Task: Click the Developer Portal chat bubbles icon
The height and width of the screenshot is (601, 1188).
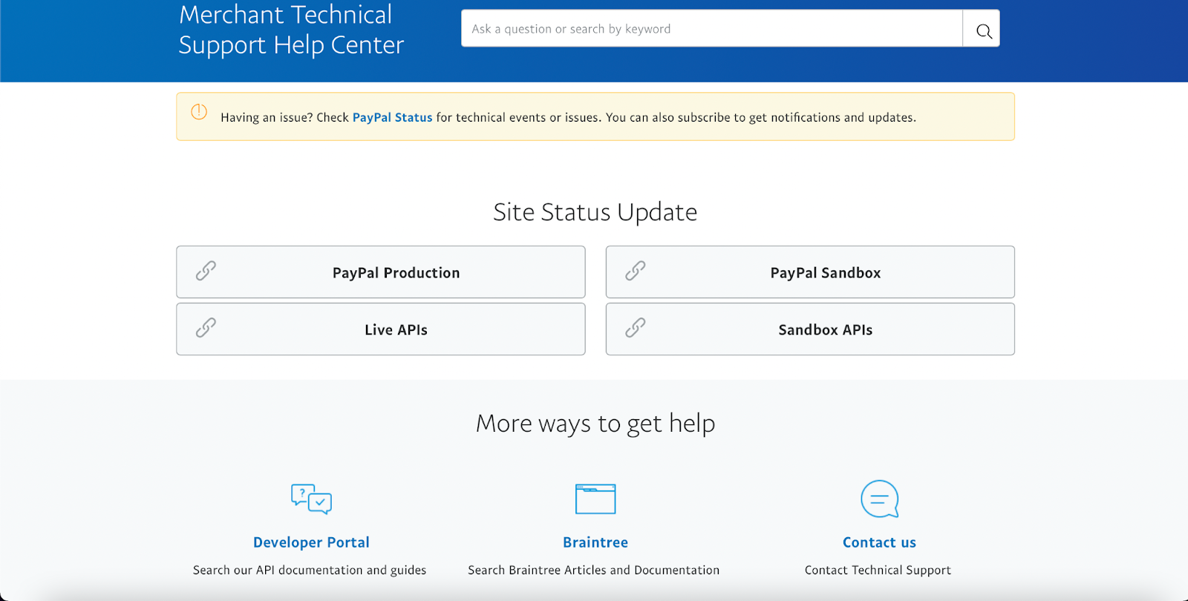Action: point(311,499)
